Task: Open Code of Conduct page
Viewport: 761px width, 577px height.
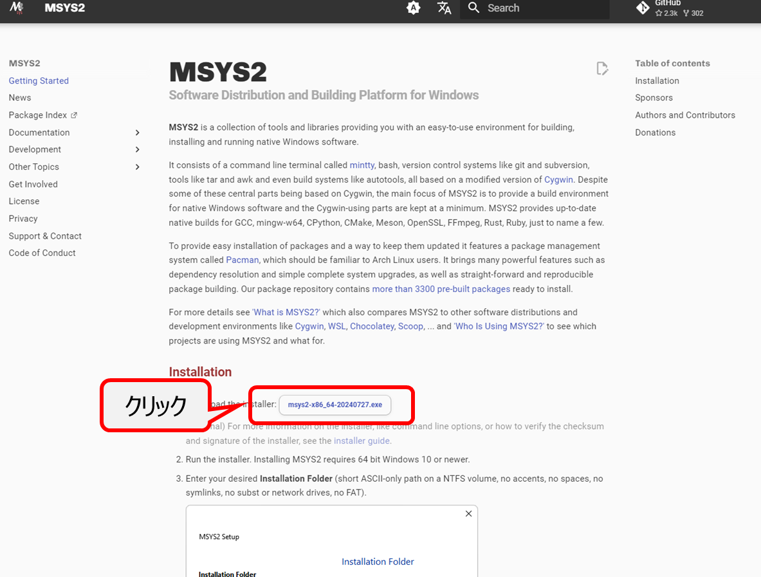Action: point(42,253)
